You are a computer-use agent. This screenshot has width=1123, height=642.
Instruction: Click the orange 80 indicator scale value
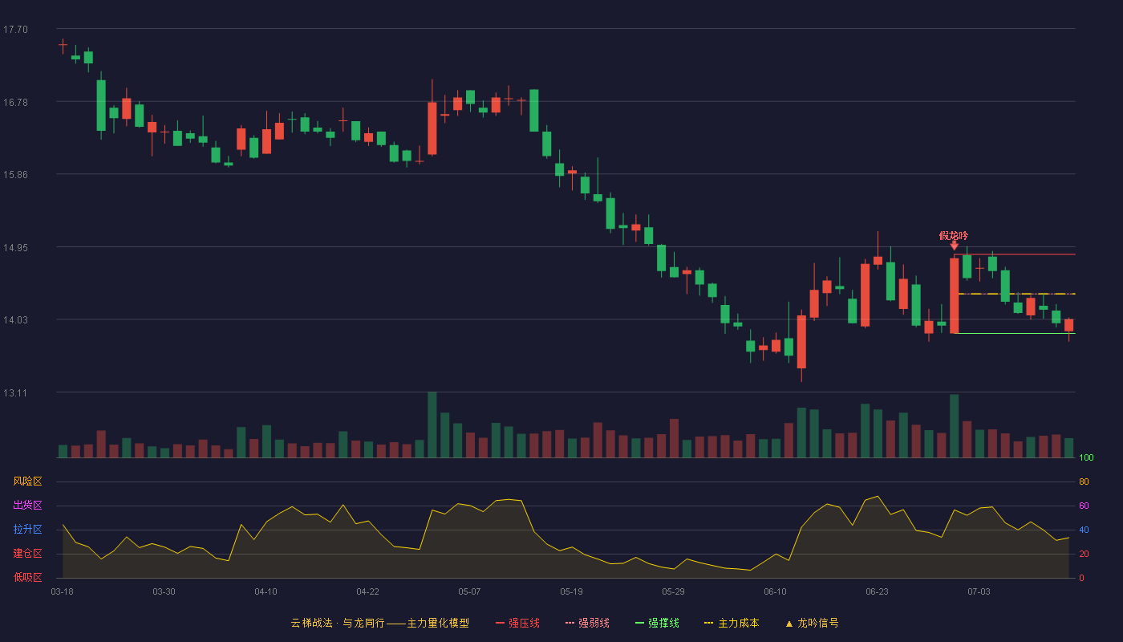click(x=1084, y=481)
